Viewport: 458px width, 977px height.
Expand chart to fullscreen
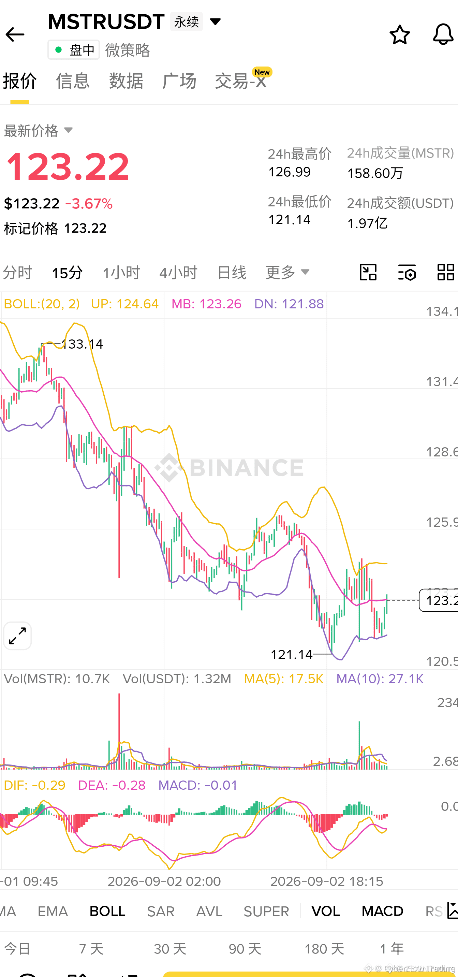point(17,636)
